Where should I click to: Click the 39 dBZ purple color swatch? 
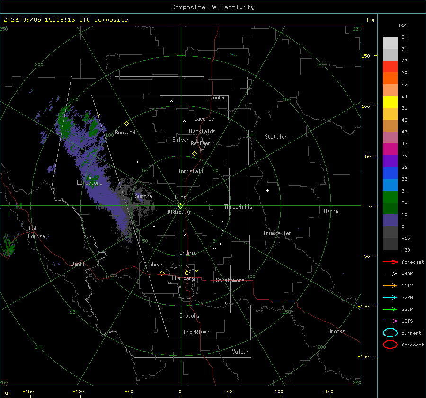coord(390,161)
